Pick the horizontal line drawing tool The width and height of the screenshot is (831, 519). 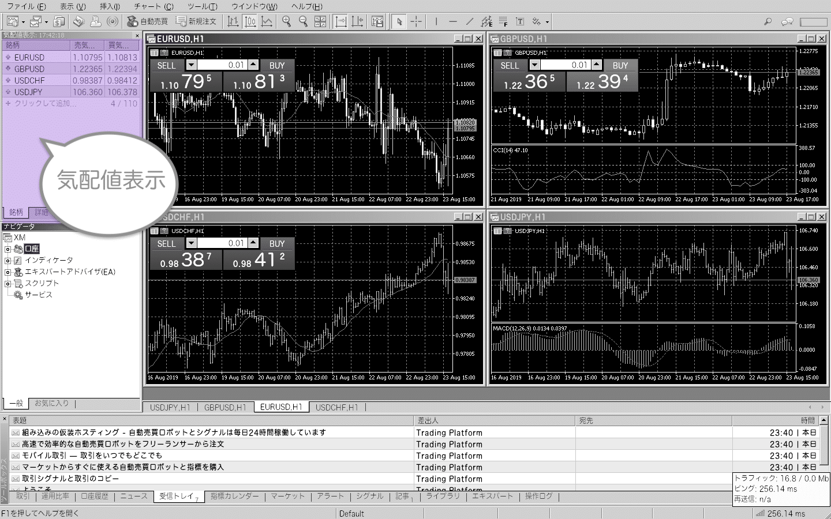(453, 21)
